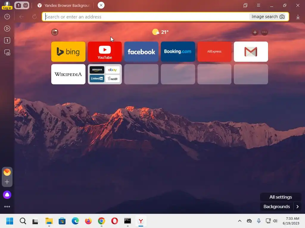Add a sidebar app with plus icon
This screenshot has width=305, height=228.
(x=7, y=182)
